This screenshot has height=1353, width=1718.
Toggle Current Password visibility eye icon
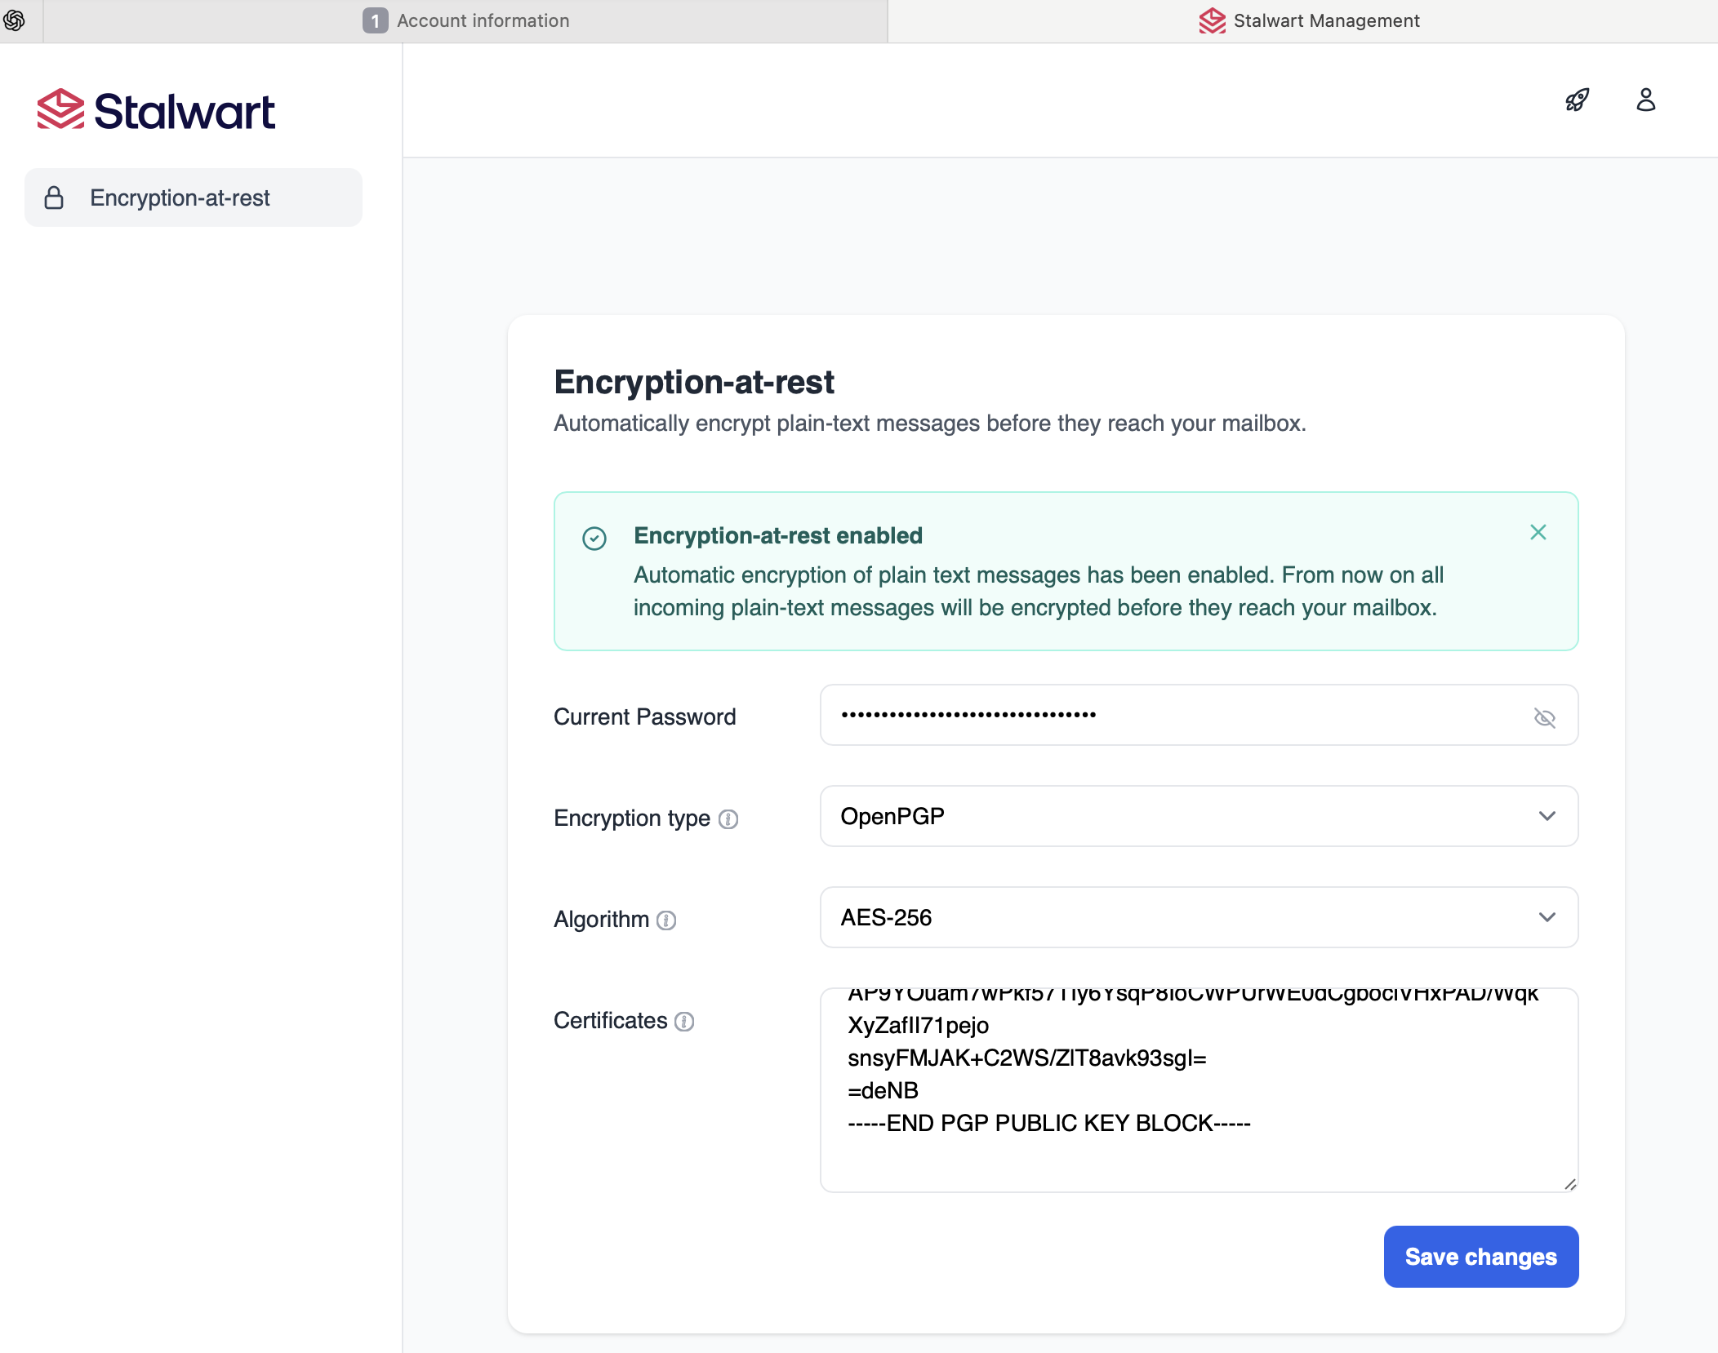(x=1544, y=717)
